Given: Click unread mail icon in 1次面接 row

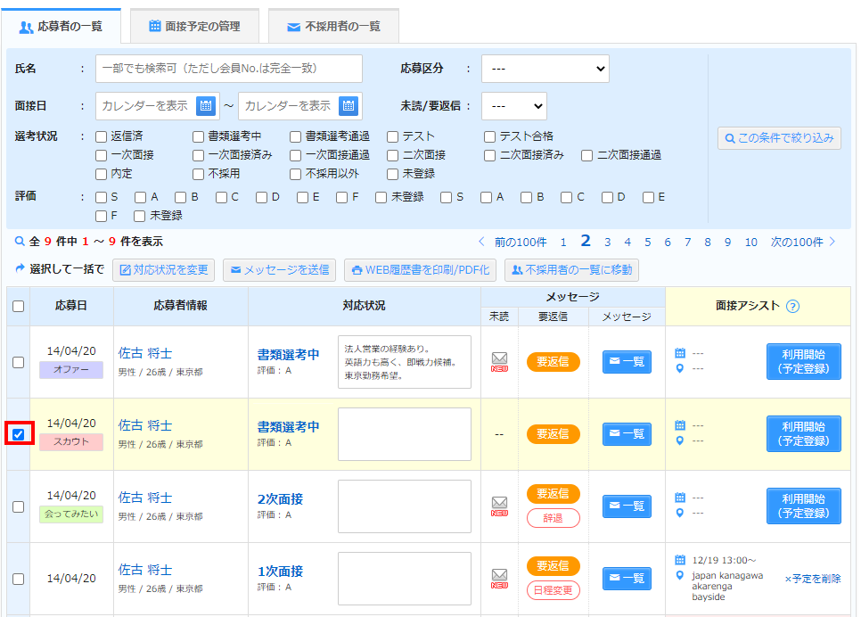Looking at the screenshot, I should click(499, 579).
